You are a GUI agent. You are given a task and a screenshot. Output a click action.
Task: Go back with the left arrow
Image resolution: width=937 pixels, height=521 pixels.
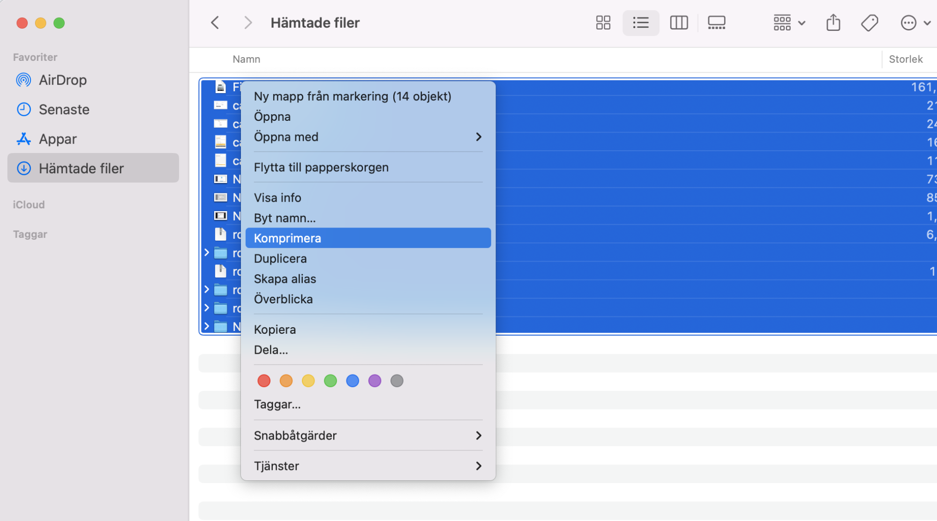pyautogui.click(x=215, y=22)
